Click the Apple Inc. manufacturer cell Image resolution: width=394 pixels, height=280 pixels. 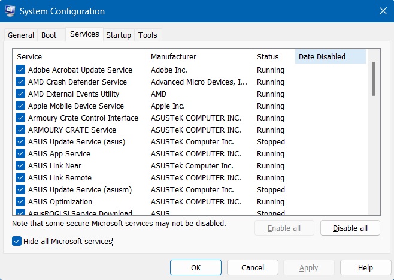168,106
